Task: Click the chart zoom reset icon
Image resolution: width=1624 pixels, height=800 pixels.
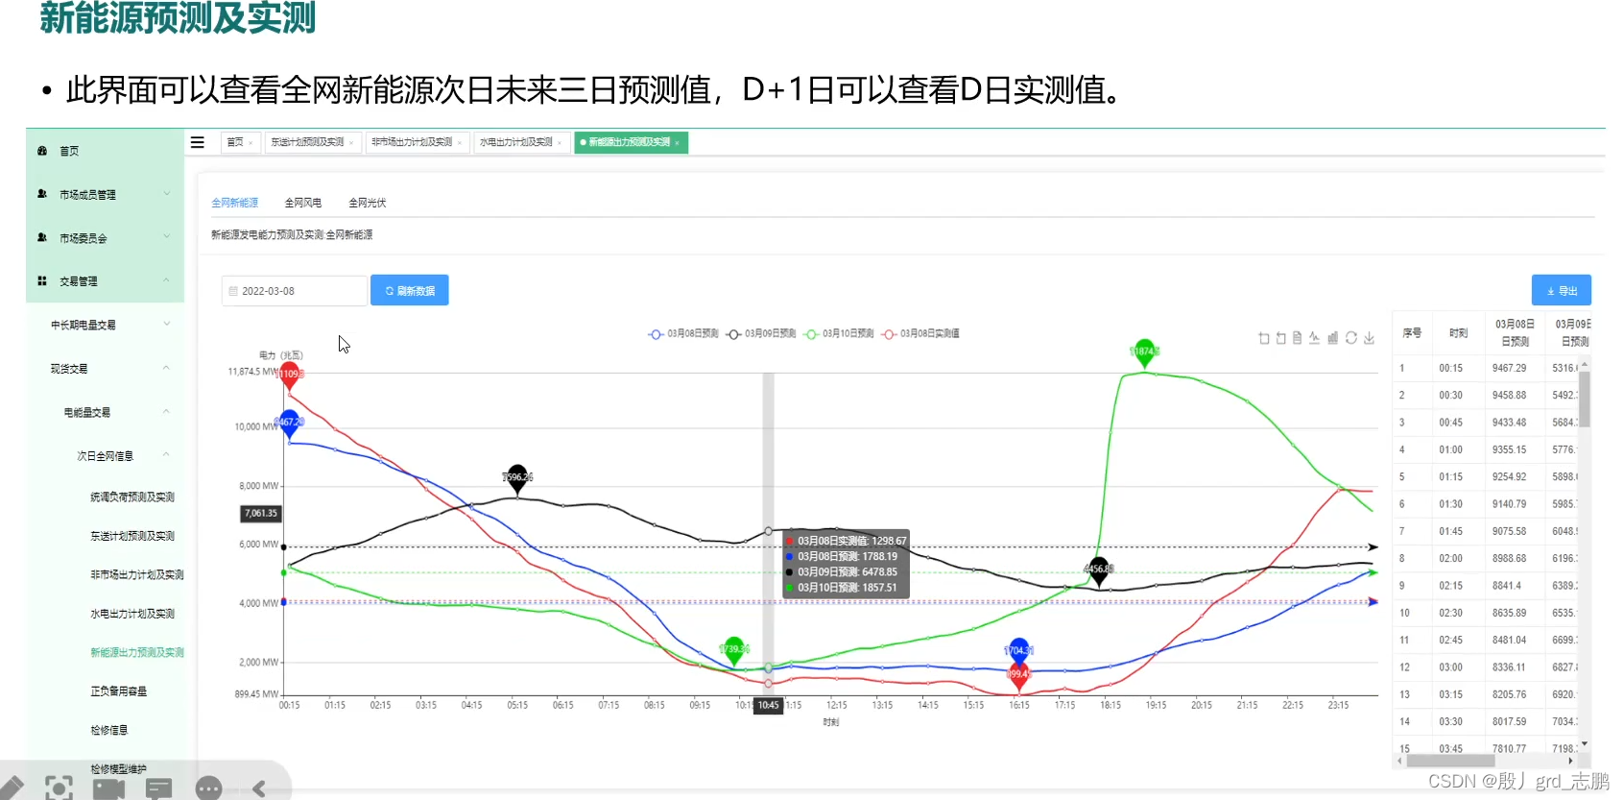Action: pyautogui.click(x=1281, y=338)
